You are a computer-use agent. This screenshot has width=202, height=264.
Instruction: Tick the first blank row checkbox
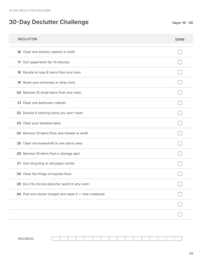tap(180, 204)
